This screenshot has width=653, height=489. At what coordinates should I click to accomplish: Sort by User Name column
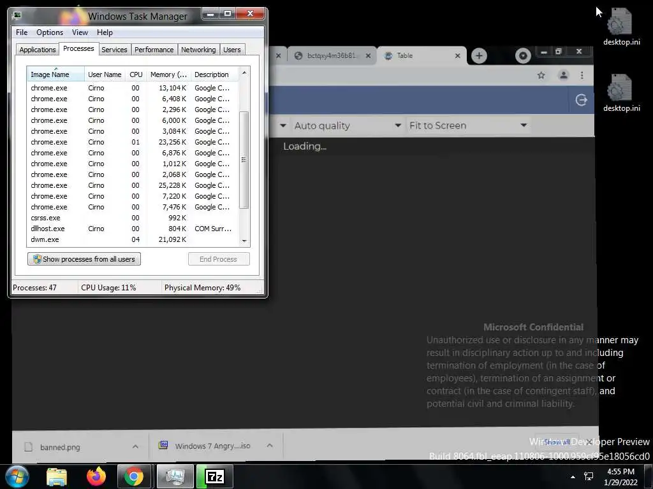tap(105, 74)
